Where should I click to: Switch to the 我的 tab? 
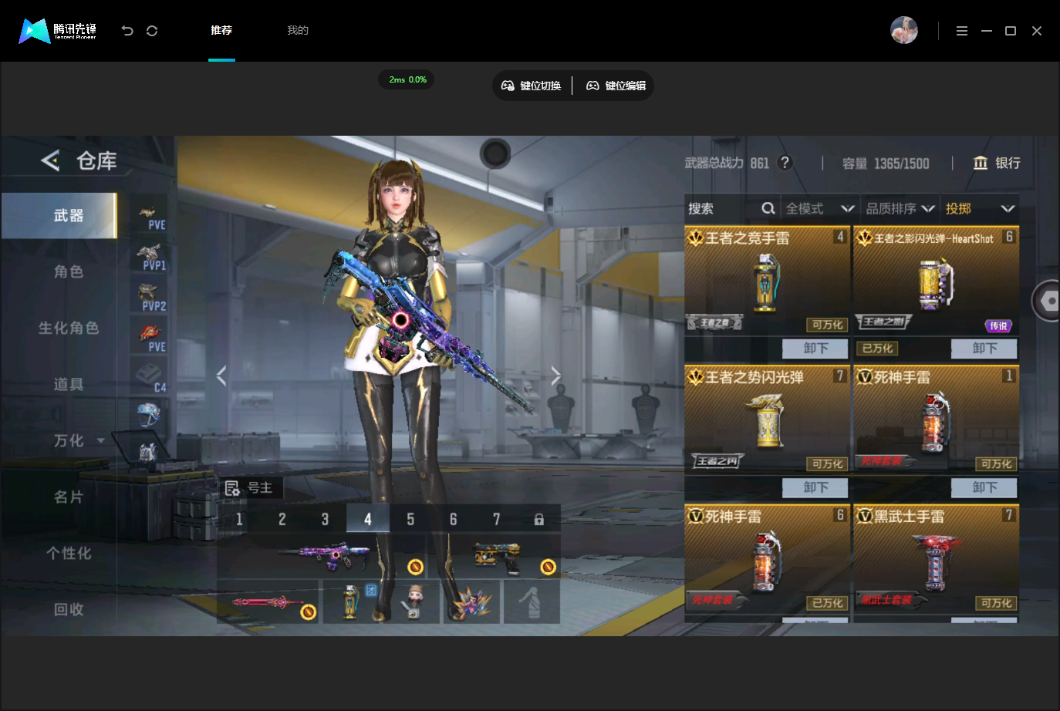tap(298, 30)
